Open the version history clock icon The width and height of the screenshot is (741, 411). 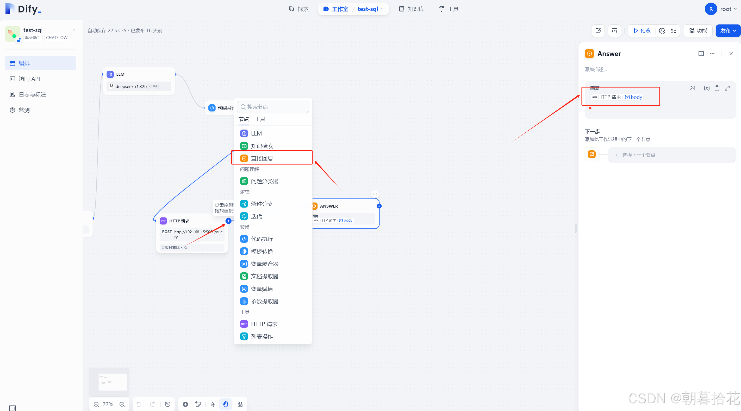(x=168, y=404)
